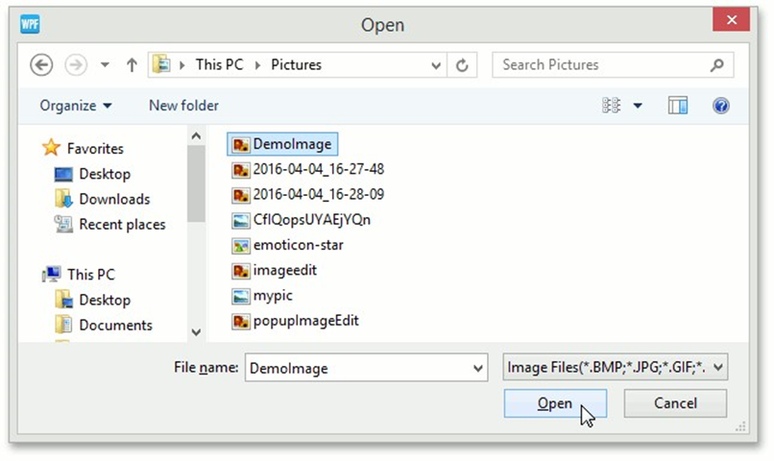Select file 2016-04-04_16-28-09
Viewport: 774px width, 461px height.
(307, 194)
